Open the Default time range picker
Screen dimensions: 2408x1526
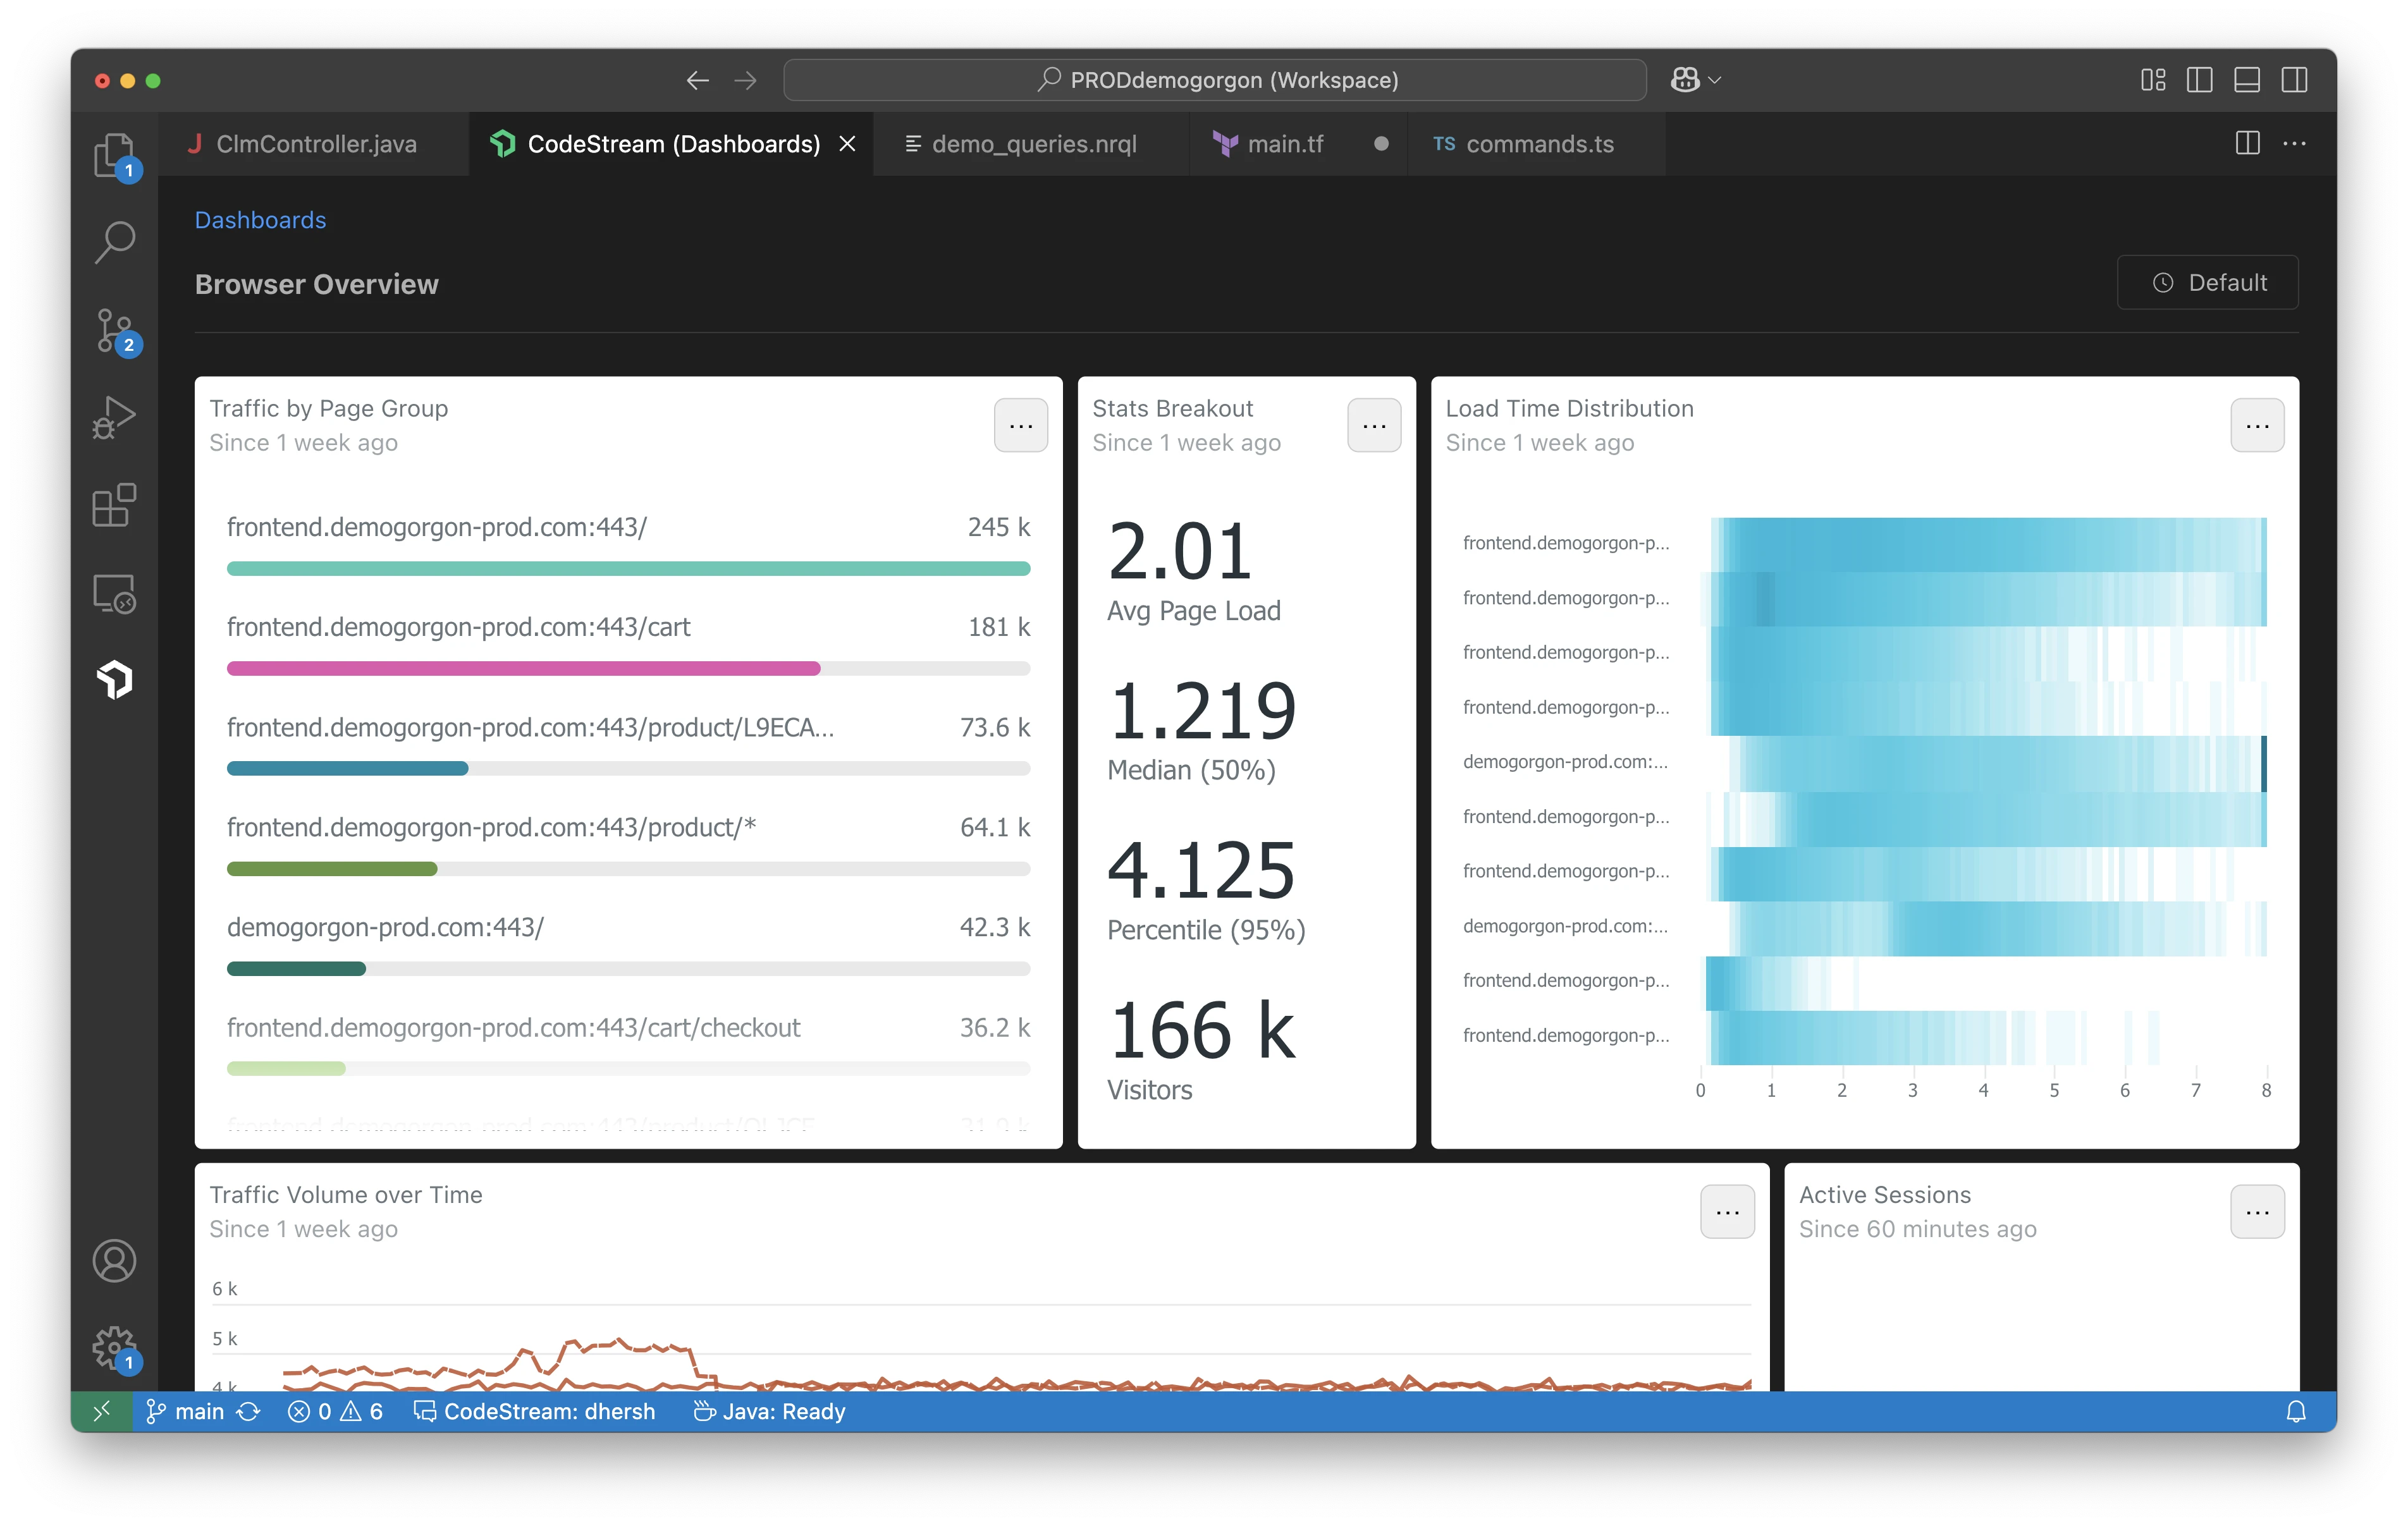tap(2207, 283)
